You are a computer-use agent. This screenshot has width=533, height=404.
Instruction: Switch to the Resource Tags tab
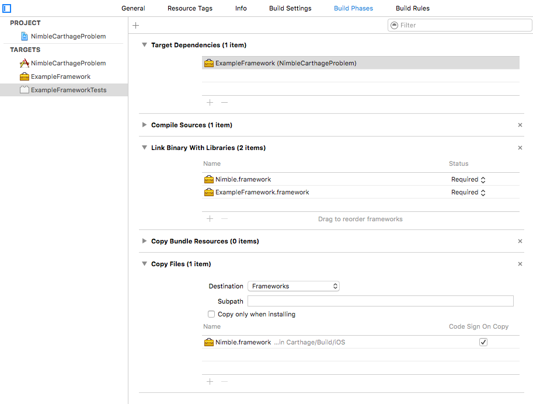190,8
